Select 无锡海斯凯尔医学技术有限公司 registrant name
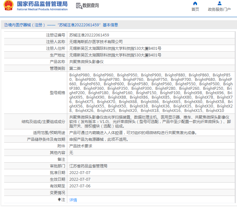237x207 pixels. (96, 42)
